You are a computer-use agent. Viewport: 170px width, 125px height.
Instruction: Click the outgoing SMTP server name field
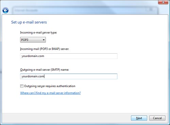click(69, 77)
